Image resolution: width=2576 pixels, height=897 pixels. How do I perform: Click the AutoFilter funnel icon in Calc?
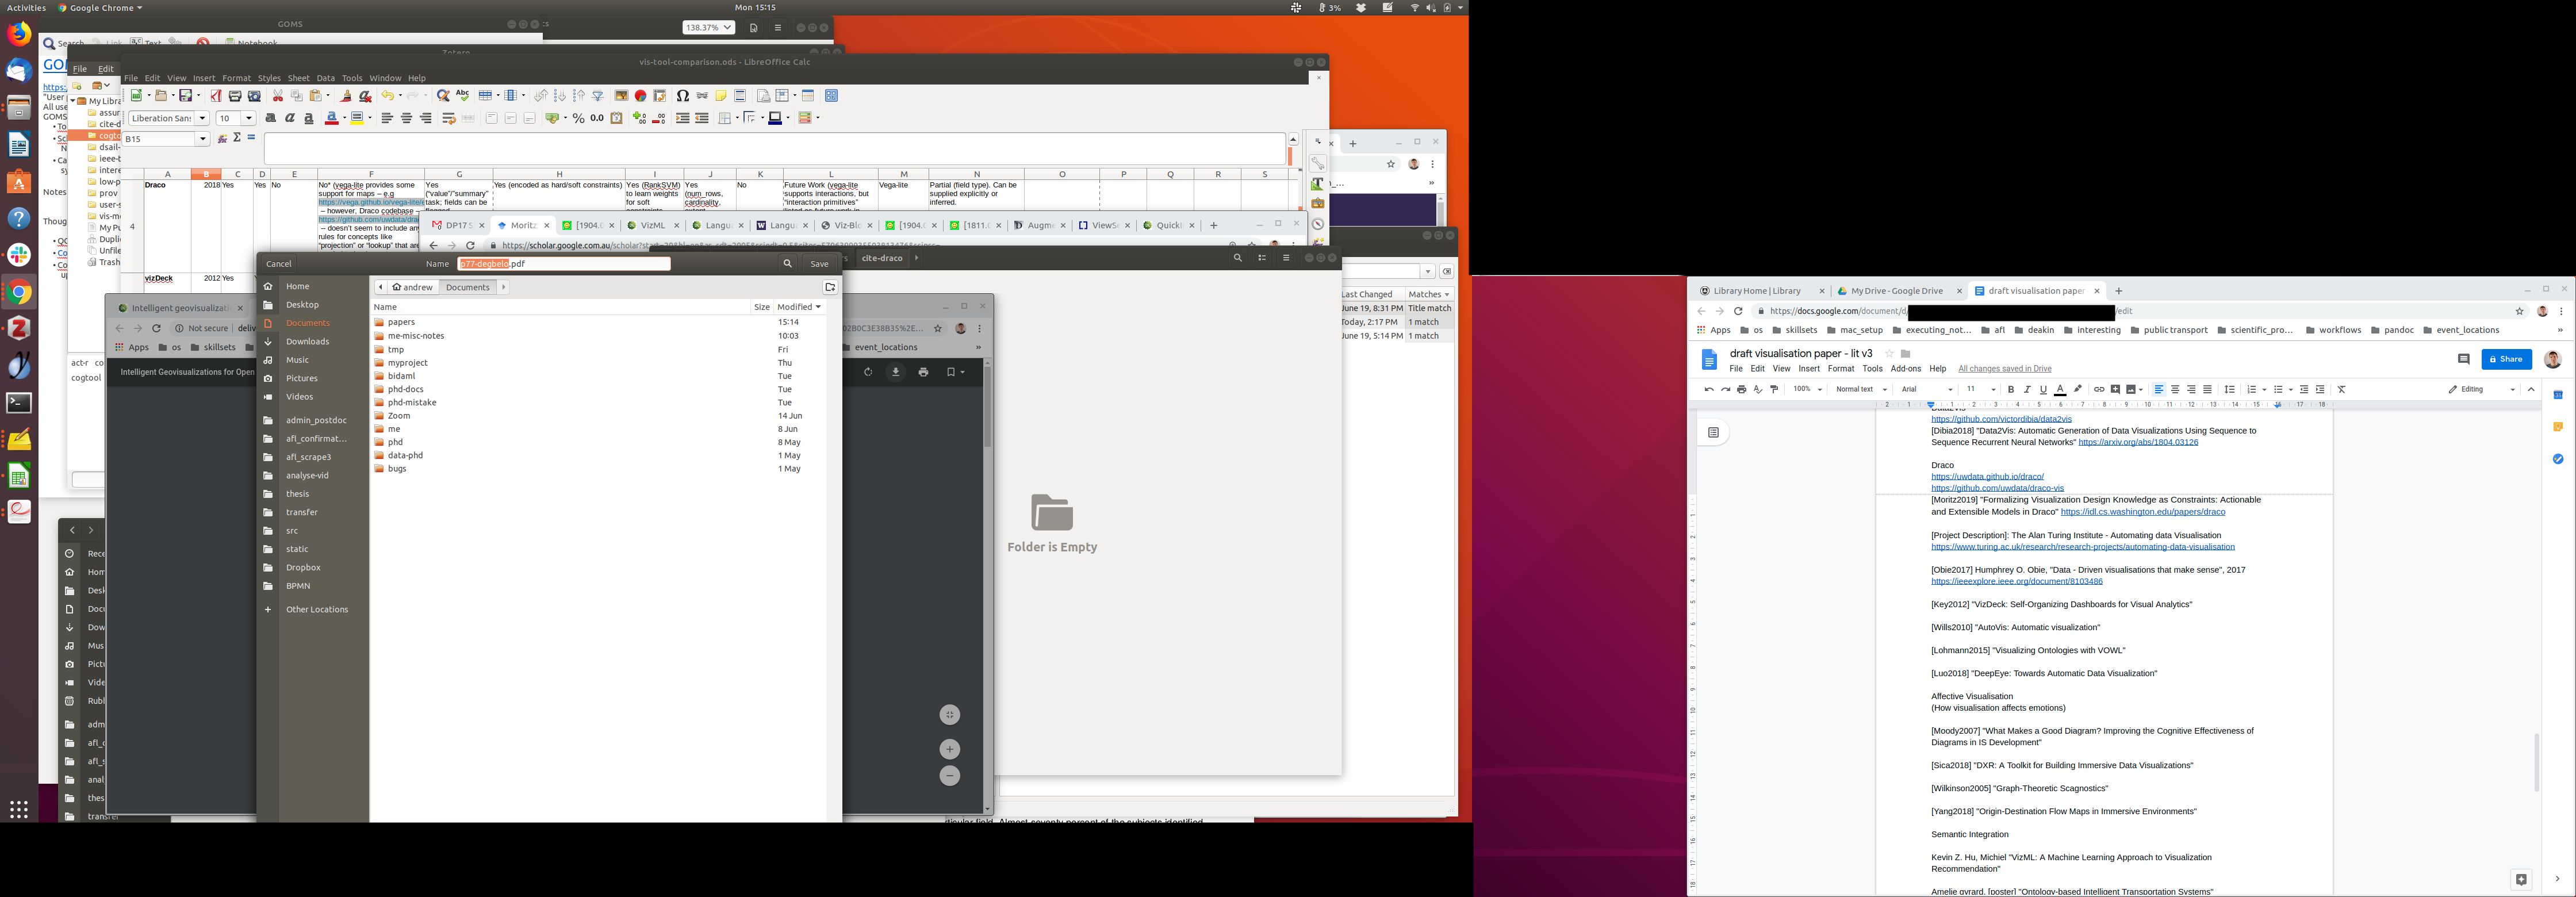point(598,96)
